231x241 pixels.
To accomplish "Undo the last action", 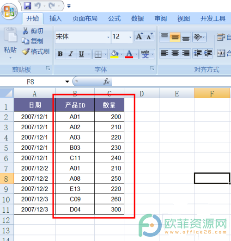I will coord(37,6).
